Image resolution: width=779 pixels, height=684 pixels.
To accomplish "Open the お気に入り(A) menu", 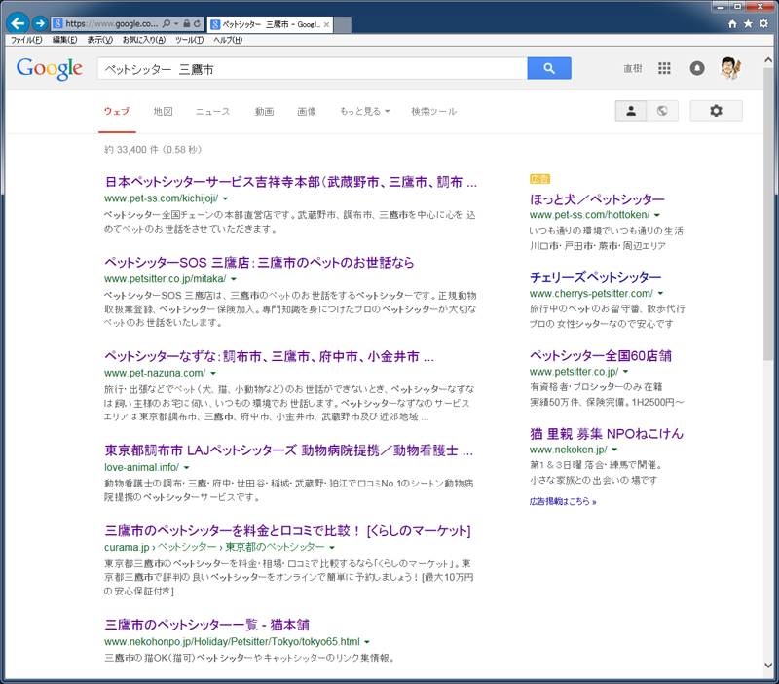I will (143, 40).
